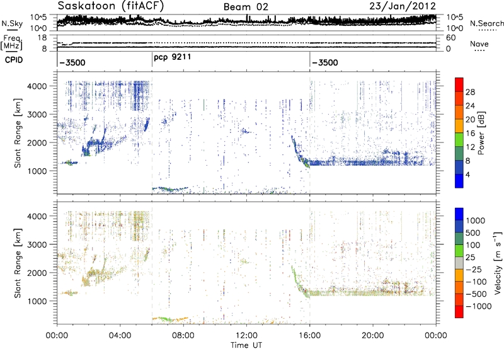Viewport: 504px width, 349px height.
Task: Click the "500" tick on Velocity colorbar
Action: (x=473, y=232)
